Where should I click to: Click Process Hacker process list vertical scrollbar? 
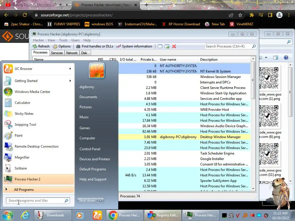253,80
